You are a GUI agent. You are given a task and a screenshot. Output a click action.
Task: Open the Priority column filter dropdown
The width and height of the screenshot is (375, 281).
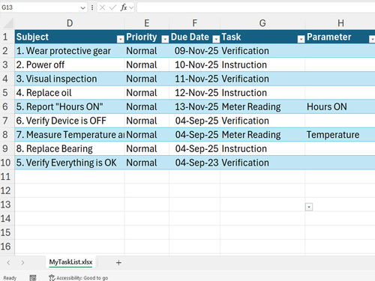click(165, 39)
